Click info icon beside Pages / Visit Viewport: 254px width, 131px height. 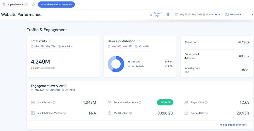point(206,103)
